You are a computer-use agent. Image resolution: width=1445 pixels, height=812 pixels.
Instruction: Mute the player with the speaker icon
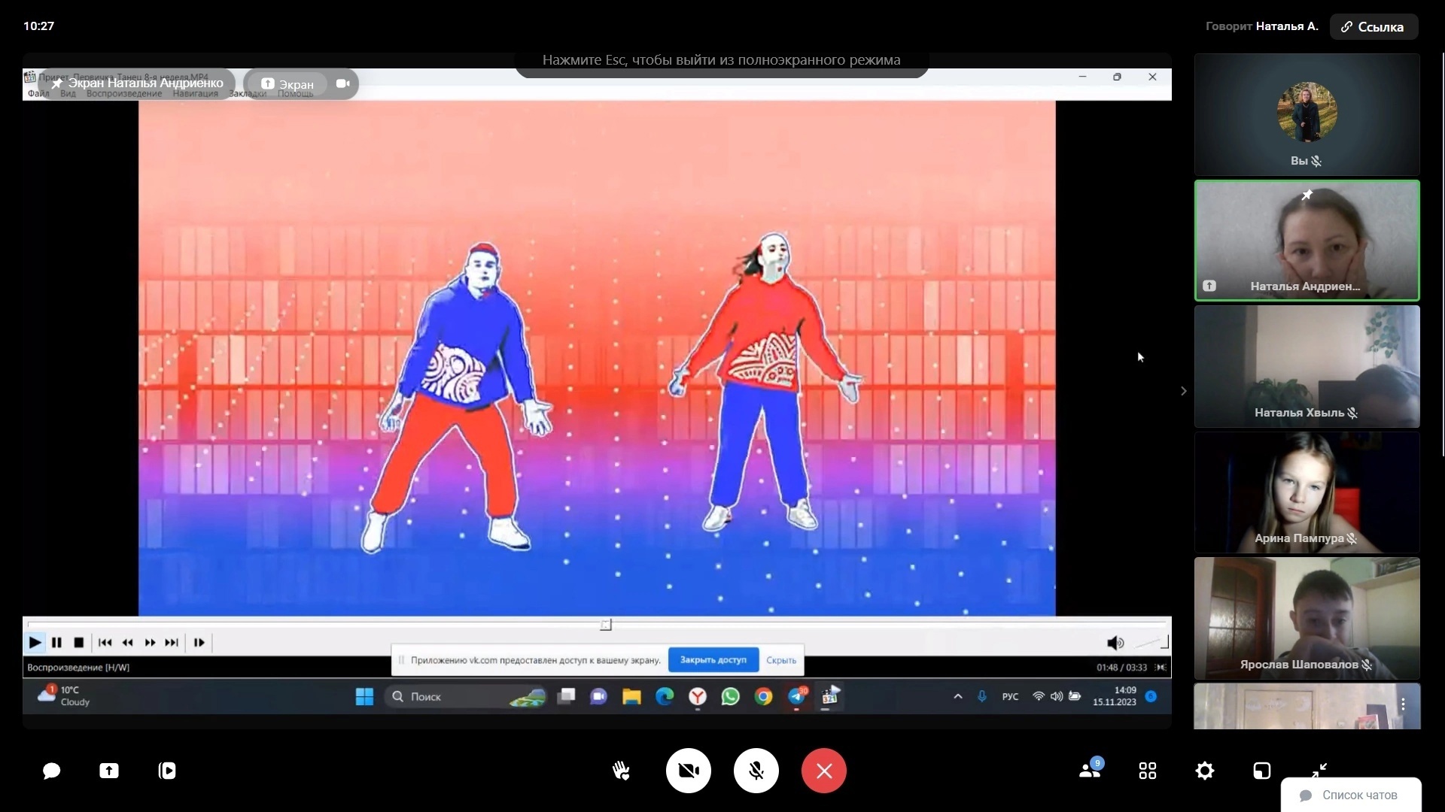[1115, 643]
